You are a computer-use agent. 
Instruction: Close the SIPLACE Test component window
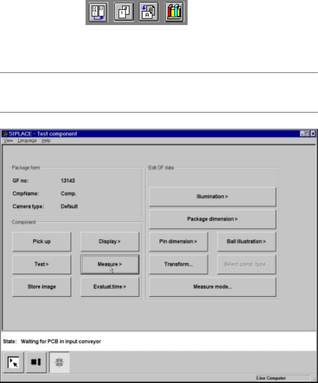point(313,134)
